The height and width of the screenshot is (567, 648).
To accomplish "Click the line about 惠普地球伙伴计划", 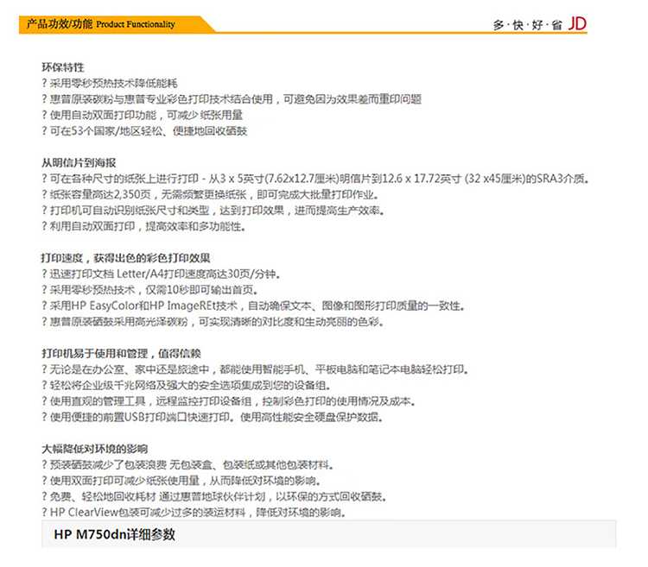I will pos(213,496).
